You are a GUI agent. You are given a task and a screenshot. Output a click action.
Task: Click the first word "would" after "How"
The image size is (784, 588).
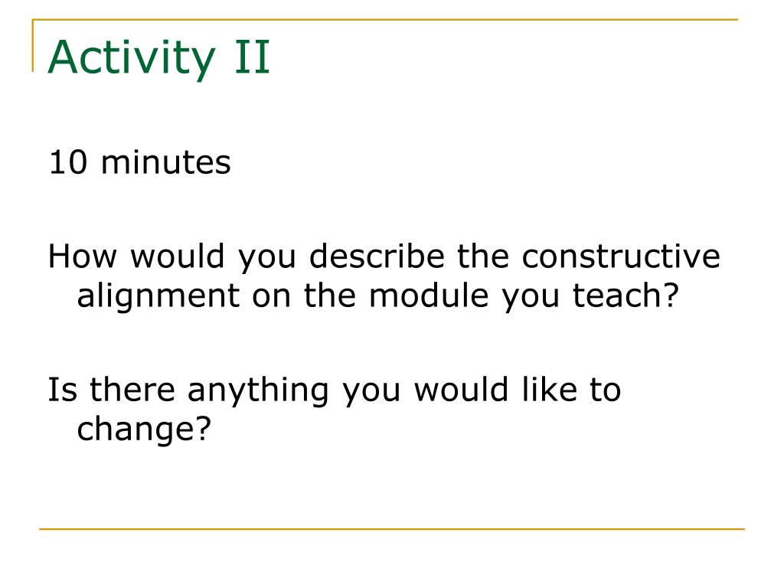click(x=178, y=256)
